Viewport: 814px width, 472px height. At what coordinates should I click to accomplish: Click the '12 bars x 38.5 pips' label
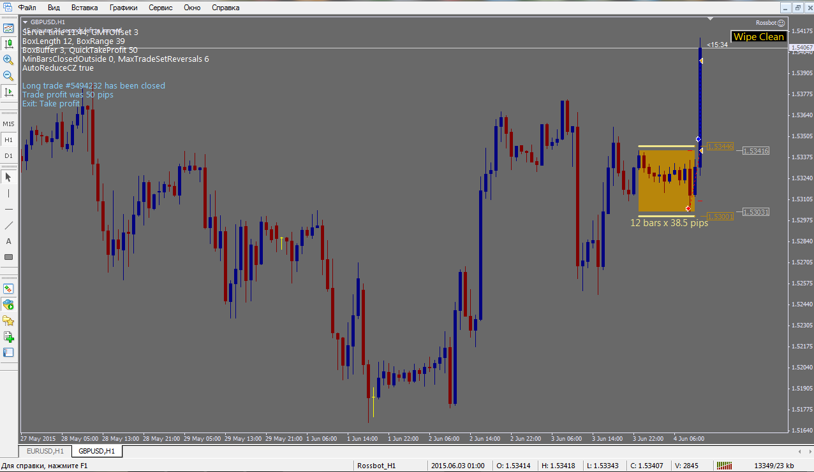669,224
